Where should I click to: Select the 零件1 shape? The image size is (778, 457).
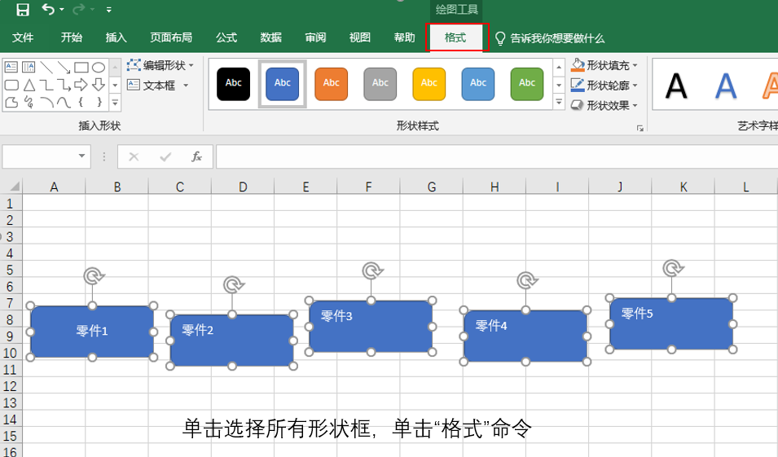pos(92,332)
